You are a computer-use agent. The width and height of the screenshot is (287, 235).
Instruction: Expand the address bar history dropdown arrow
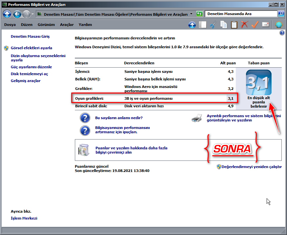[191, 14]
